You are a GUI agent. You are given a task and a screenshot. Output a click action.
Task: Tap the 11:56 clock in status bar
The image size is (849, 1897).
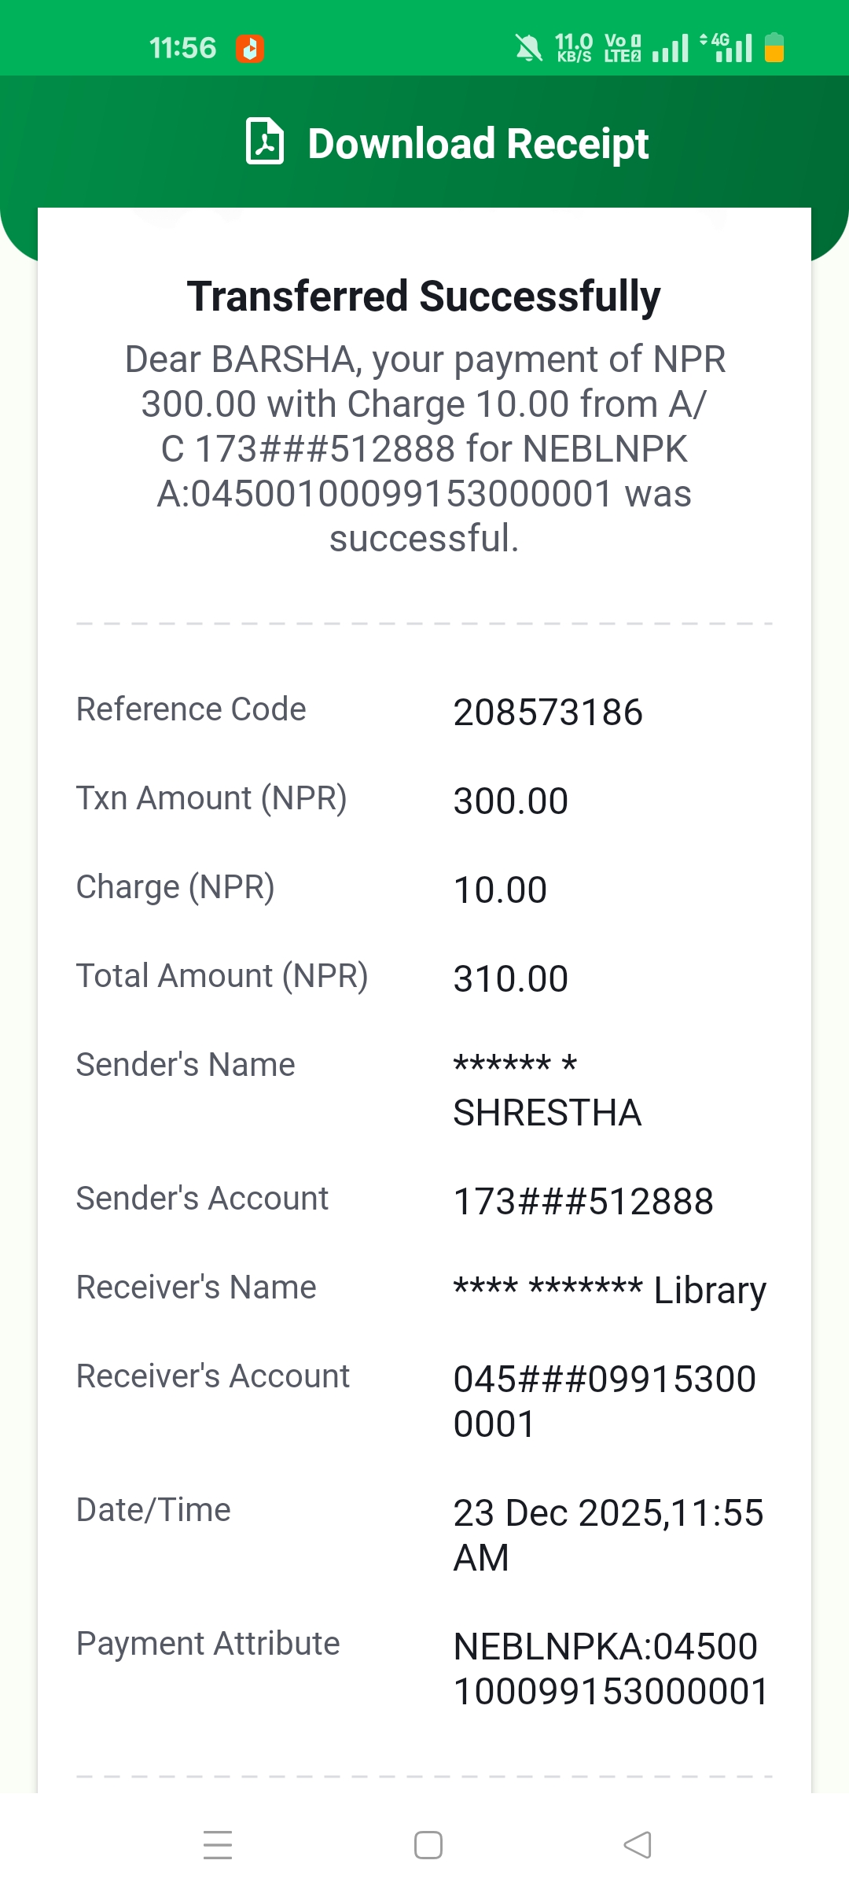tap(182, 48)
